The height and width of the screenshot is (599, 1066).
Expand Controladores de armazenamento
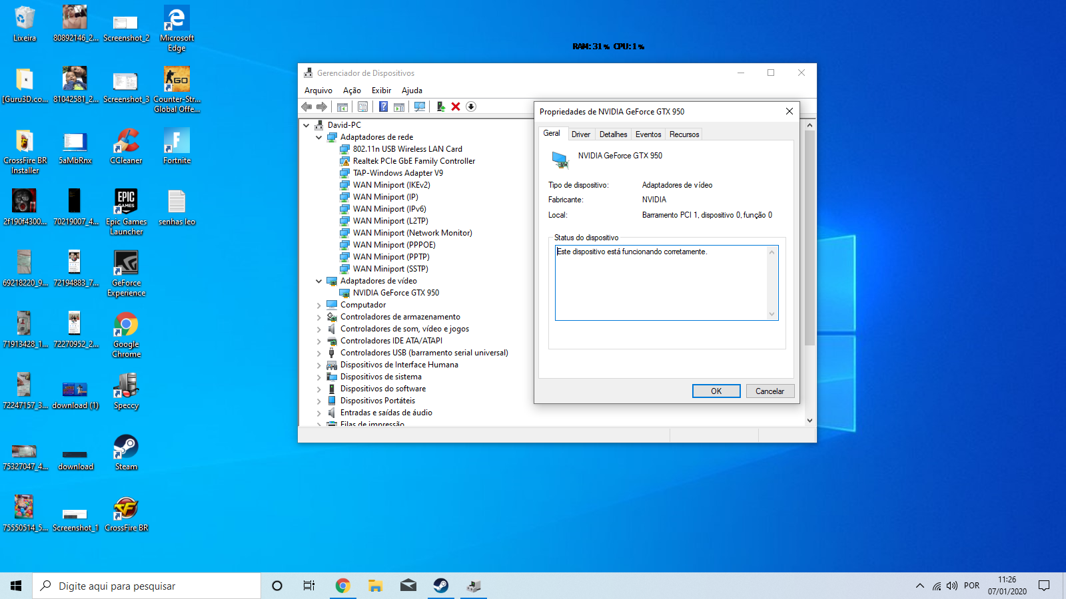pos(319,317)
